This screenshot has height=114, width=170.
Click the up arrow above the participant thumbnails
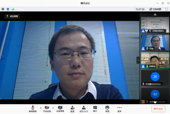(x=155, y=14)
